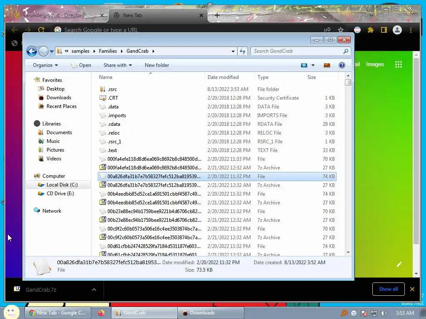Select Local Disk (C:) in tree
This screenshot has width=426, height=319.
coord(62,185)
